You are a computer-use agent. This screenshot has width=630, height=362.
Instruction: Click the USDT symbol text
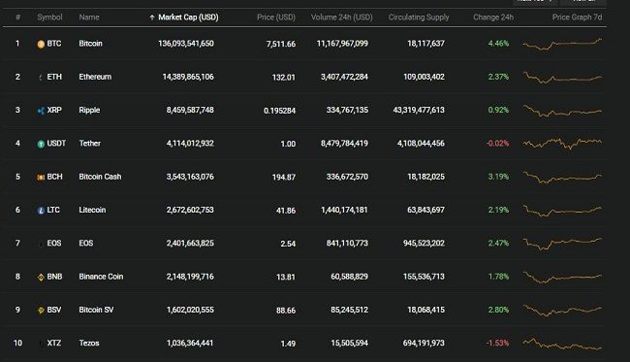(x=56, y=144)
